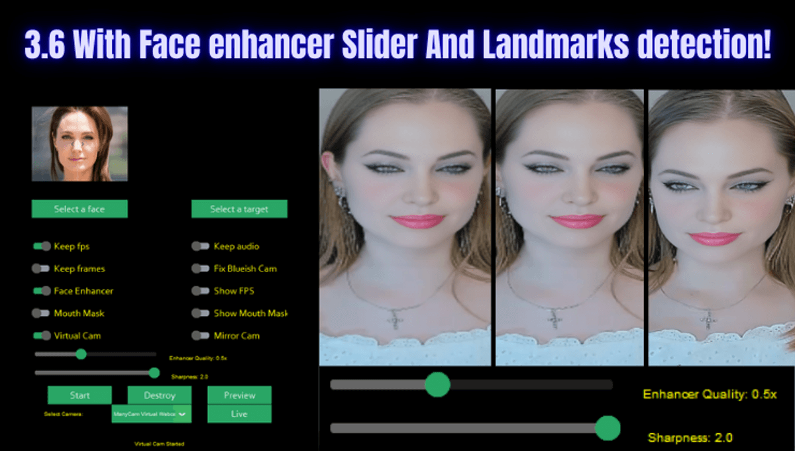Click the source face thumbnail image
Screen dimensions: 795x451
click(79, 144)
